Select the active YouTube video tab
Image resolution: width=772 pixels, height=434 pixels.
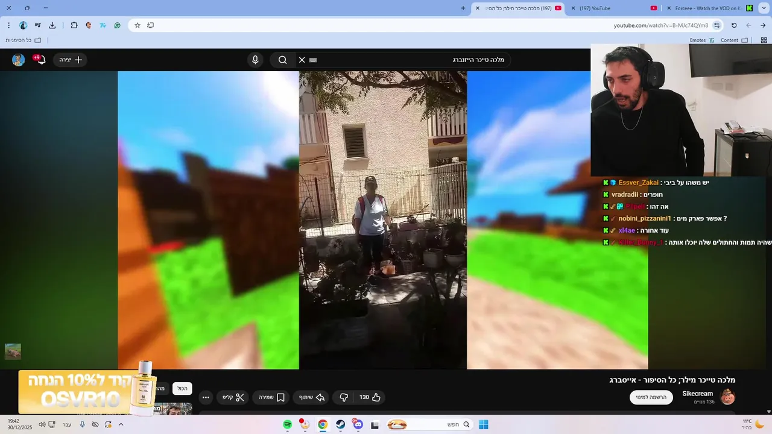[x=519, y=8]
